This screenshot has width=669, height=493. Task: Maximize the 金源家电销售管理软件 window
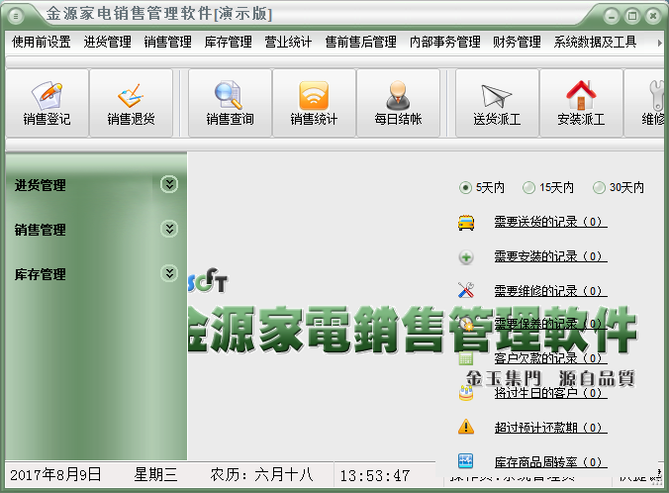(632, 16)
